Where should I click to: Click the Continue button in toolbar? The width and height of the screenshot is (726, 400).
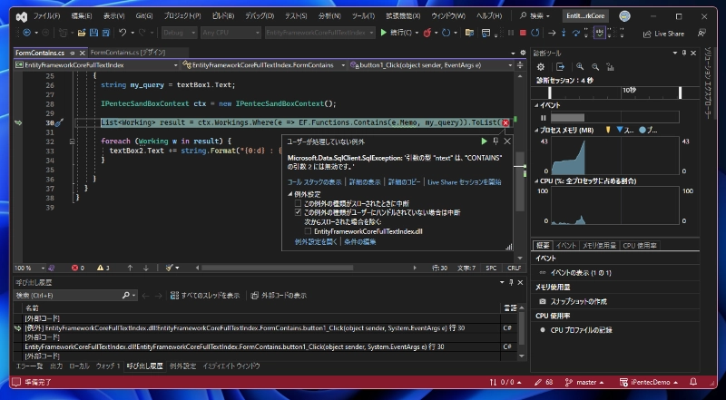coord(397,33)
